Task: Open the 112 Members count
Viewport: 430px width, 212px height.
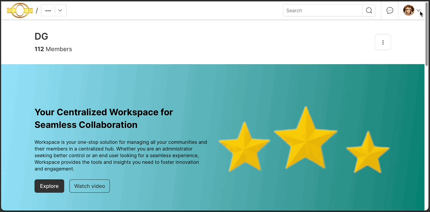Action: tap(53, 49)
